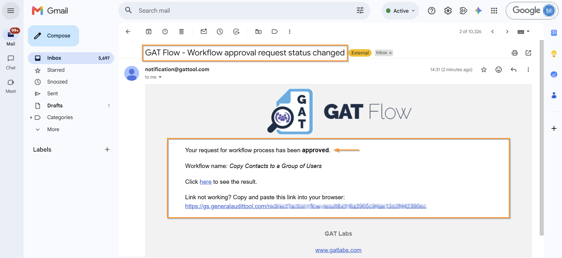Open the Inbox folder

(x=71, y=58)
